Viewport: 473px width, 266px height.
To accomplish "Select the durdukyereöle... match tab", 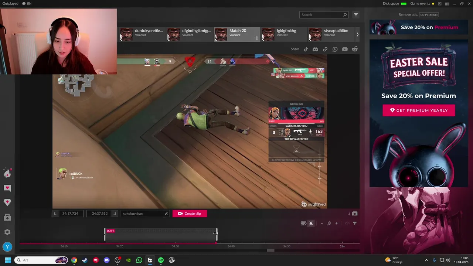I will (x=142, y=34).
